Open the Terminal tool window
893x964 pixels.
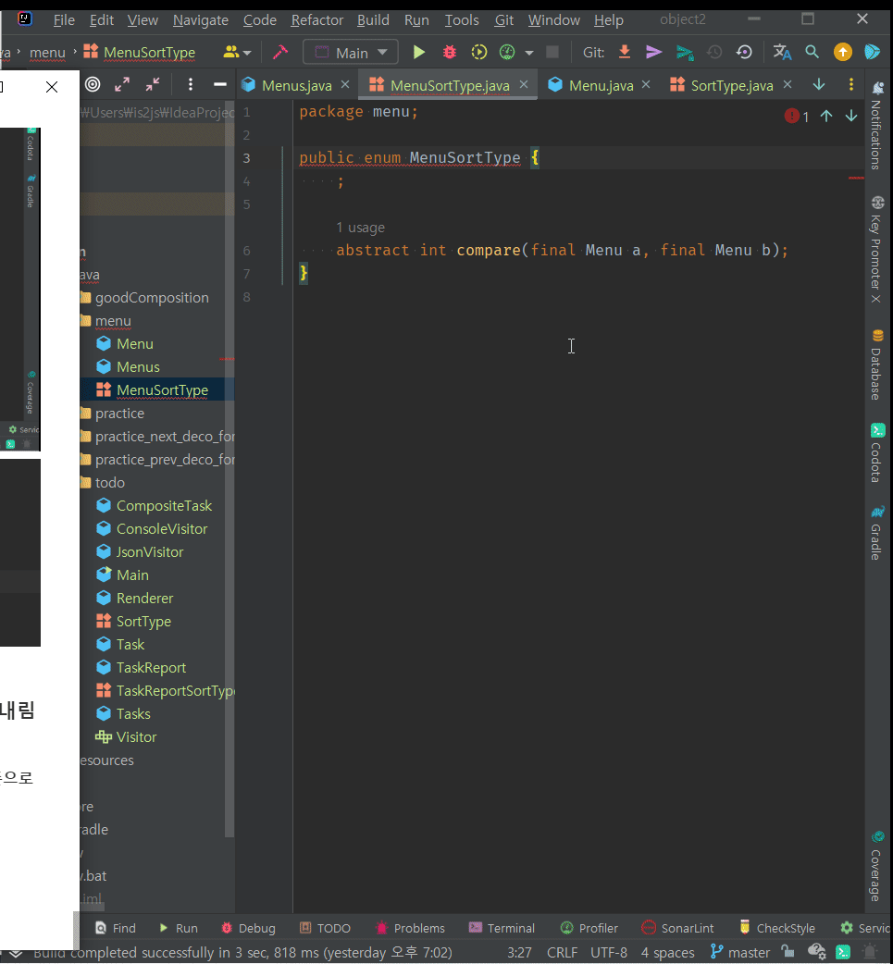502,928
